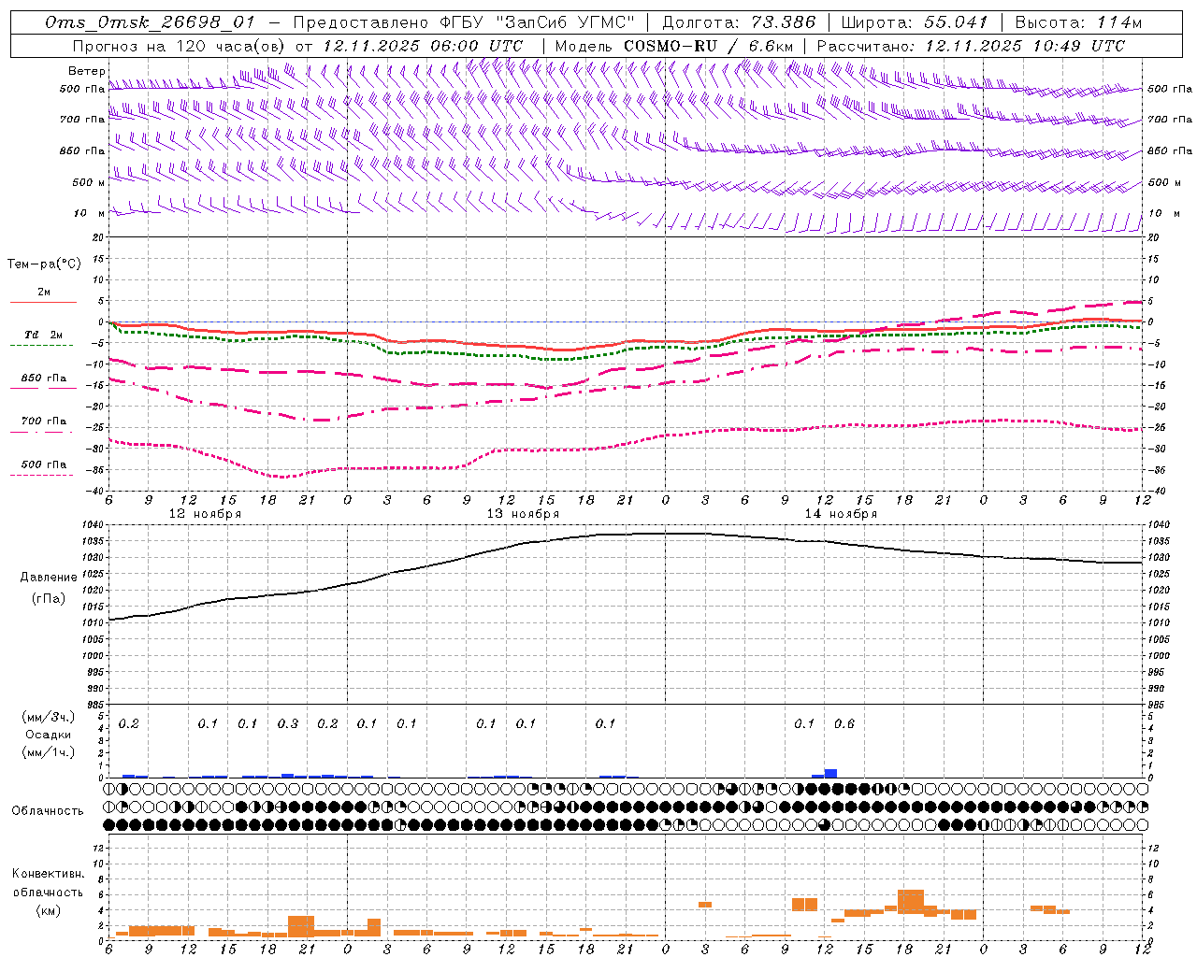Select forecast start 12.11.2025 06:00 UTC

[423, 46]
